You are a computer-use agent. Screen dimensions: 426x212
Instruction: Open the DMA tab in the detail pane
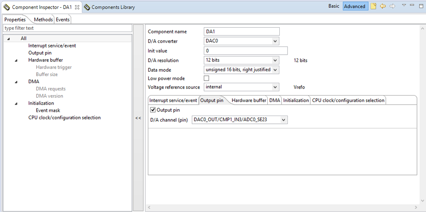coord(274,100)
